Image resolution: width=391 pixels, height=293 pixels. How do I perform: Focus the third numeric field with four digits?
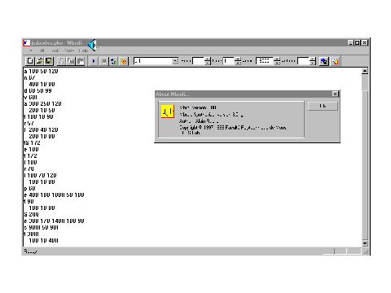(265, 61)
